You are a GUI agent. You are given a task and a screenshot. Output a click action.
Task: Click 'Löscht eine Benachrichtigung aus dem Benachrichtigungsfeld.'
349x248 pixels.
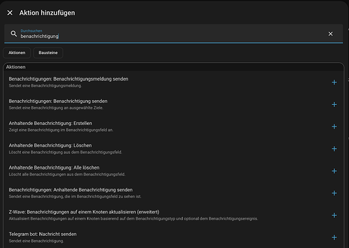pos(65,152)
